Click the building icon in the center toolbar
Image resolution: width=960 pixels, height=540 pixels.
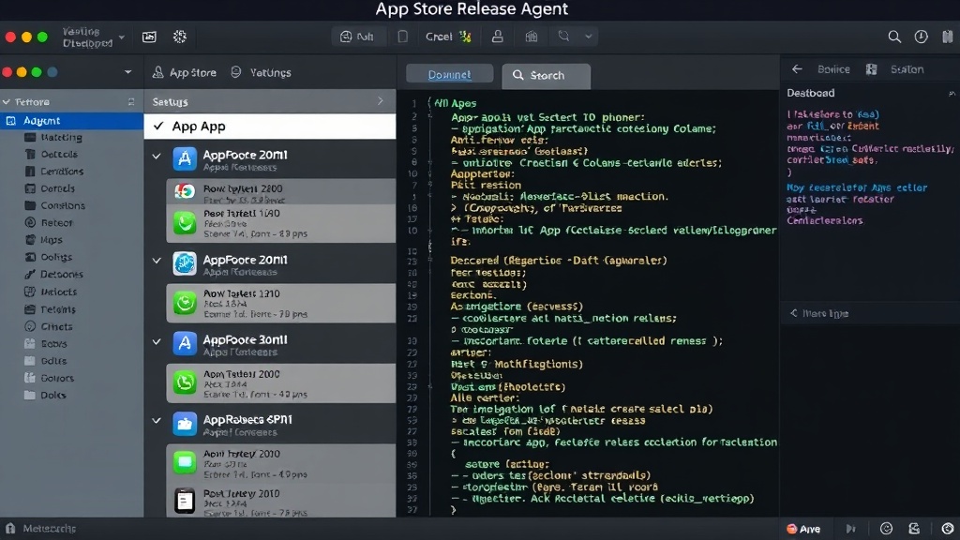click(532, 37)
